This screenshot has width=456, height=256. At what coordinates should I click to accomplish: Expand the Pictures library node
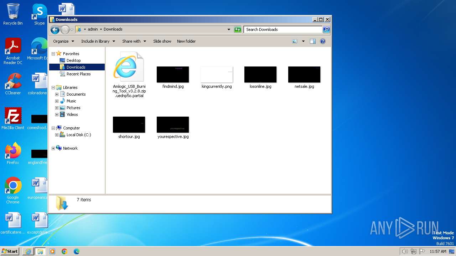(57, 108)
